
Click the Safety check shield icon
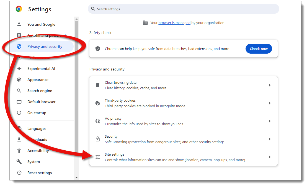pyautogui.click(x=98, y=49)
